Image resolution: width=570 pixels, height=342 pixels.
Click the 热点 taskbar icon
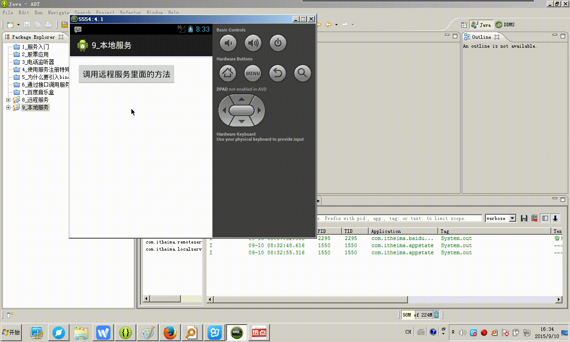[x=259, y=332]
